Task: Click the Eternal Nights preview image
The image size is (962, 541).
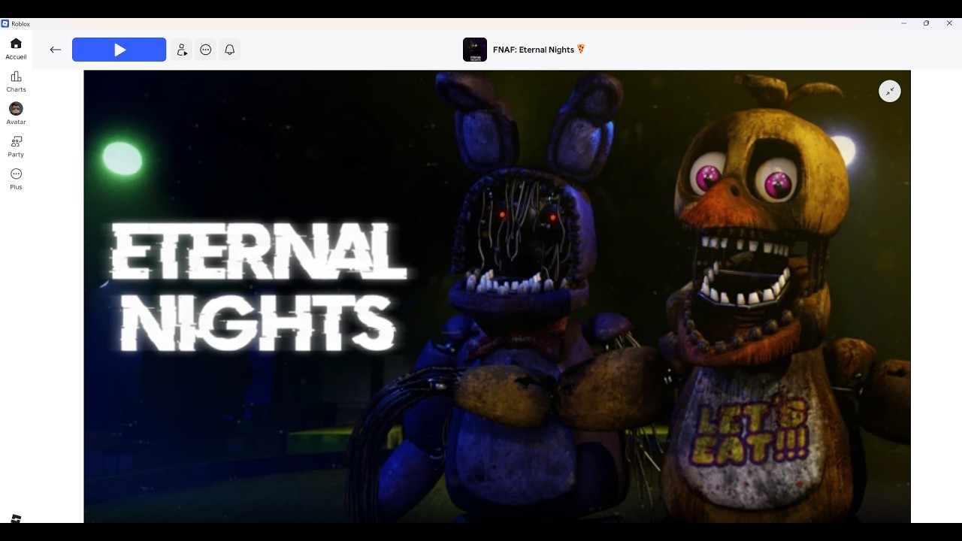Action: pos(497,296)
